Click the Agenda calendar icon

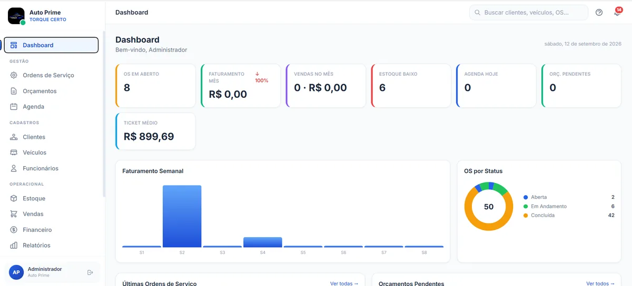point(14,107)
